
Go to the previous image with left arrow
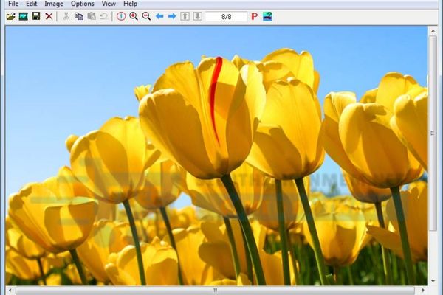tap(159, 16)
